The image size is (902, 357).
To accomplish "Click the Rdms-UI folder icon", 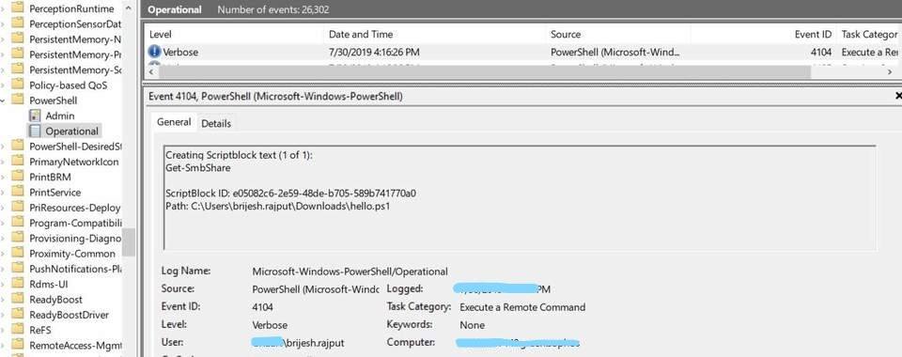I will click(x=18, y=284).
